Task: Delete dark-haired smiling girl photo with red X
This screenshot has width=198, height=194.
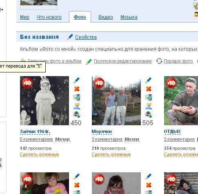Action: pos(149,185)
